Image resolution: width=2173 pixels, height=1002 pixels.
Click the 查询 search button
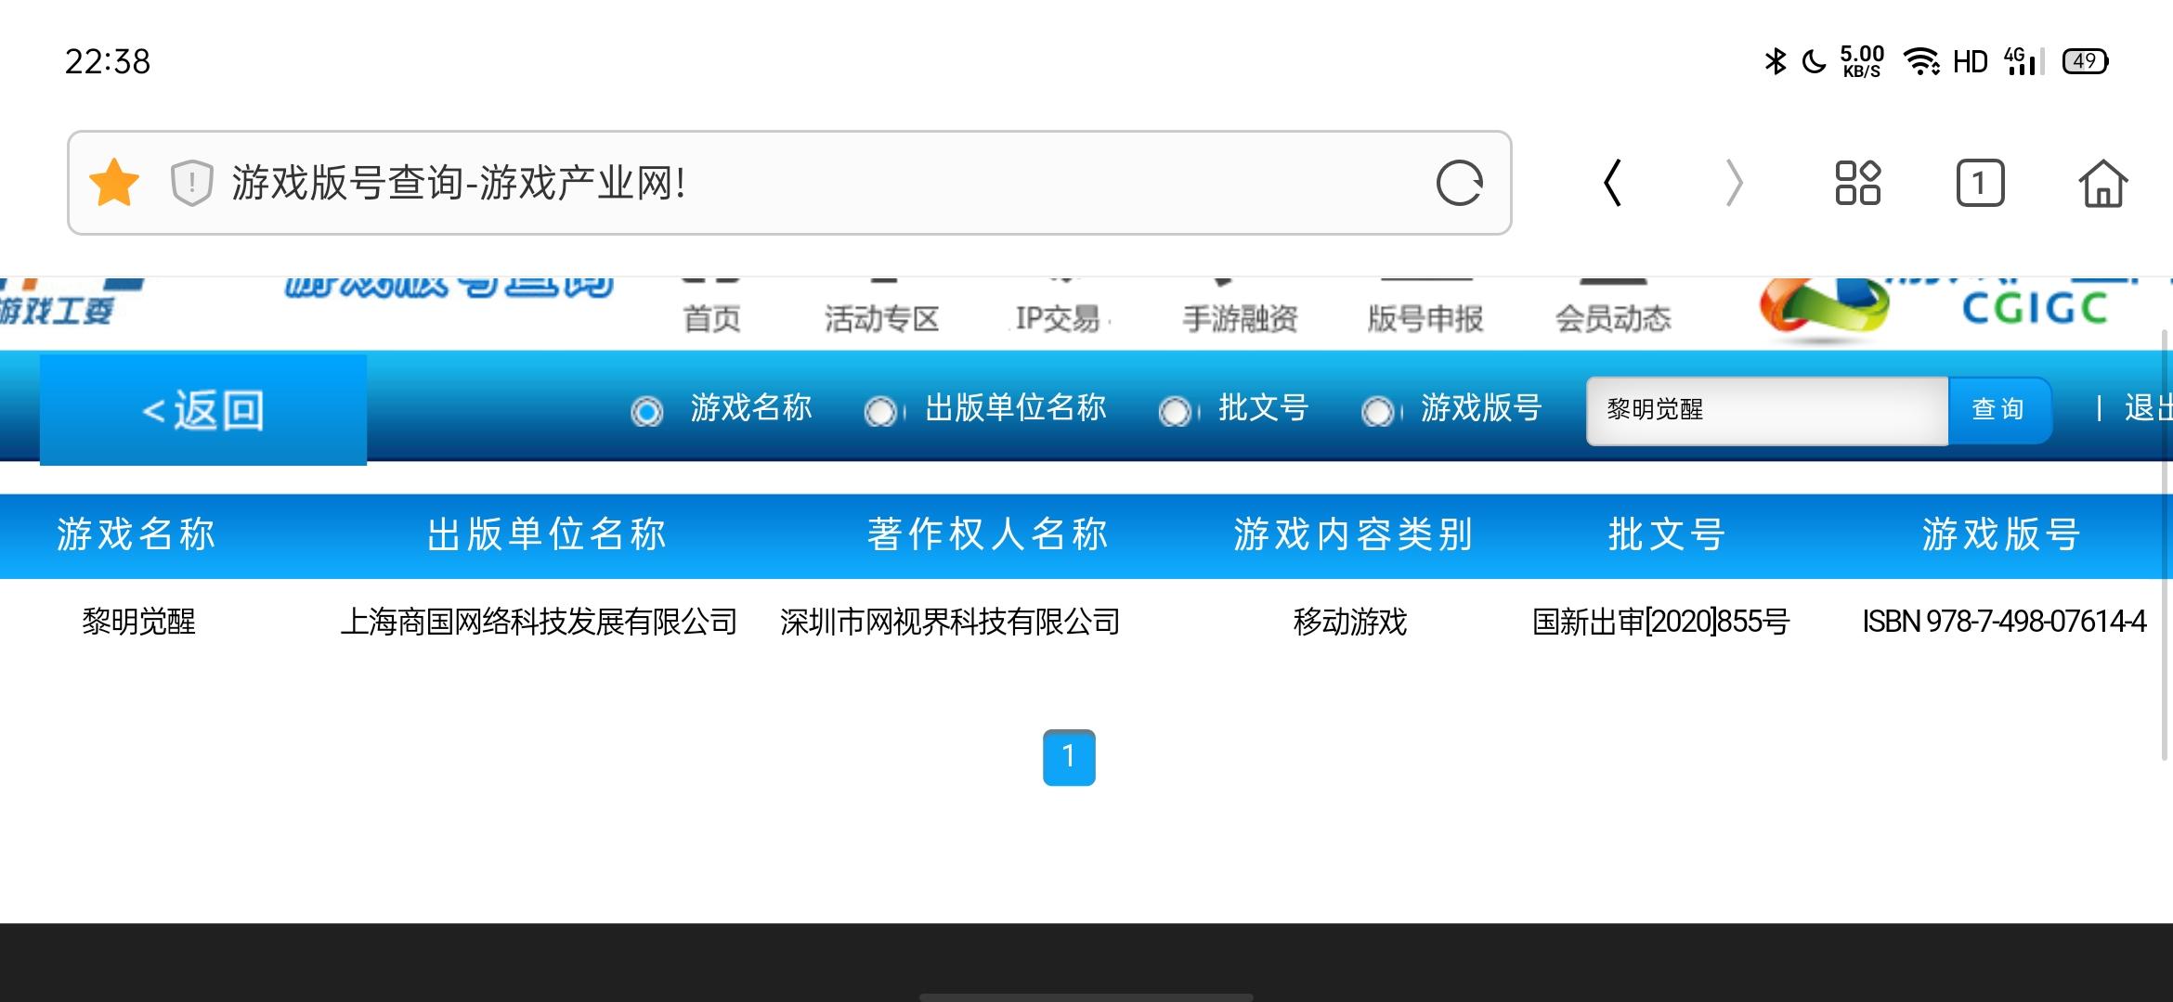pos(1998,409)
